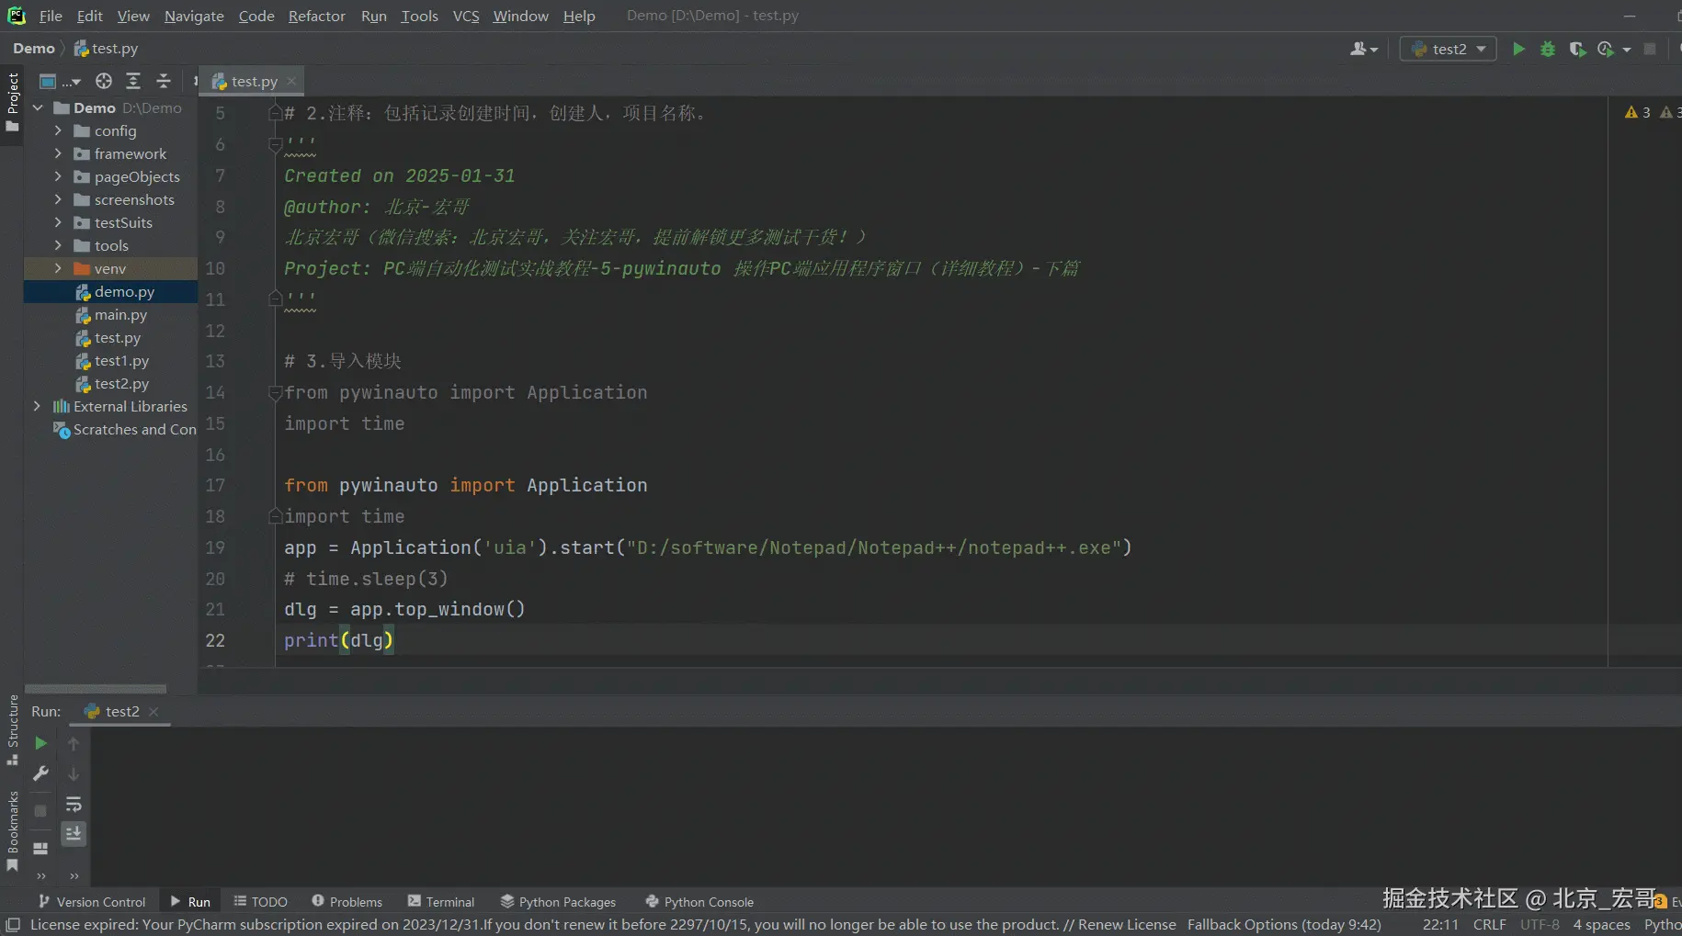This screenshot has width=1682, height=936.
Task: Click the Profile run clock icon
Action: tap(1606, 49)
